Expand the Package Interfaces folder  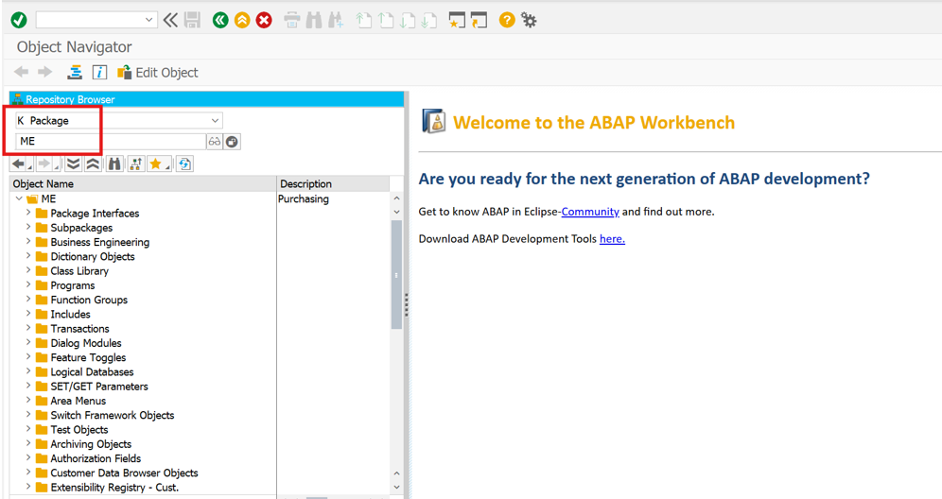coord(28,213)
